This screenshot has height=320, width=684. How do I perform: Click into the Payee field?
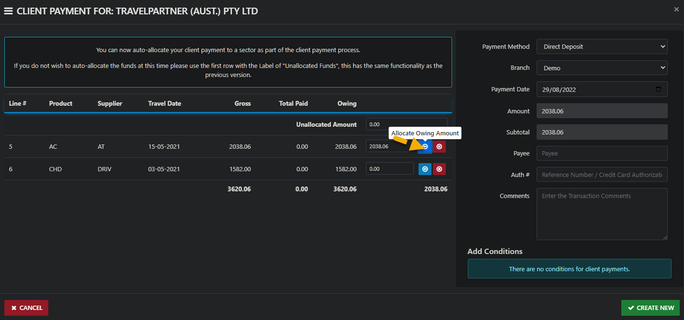point(602,154)
